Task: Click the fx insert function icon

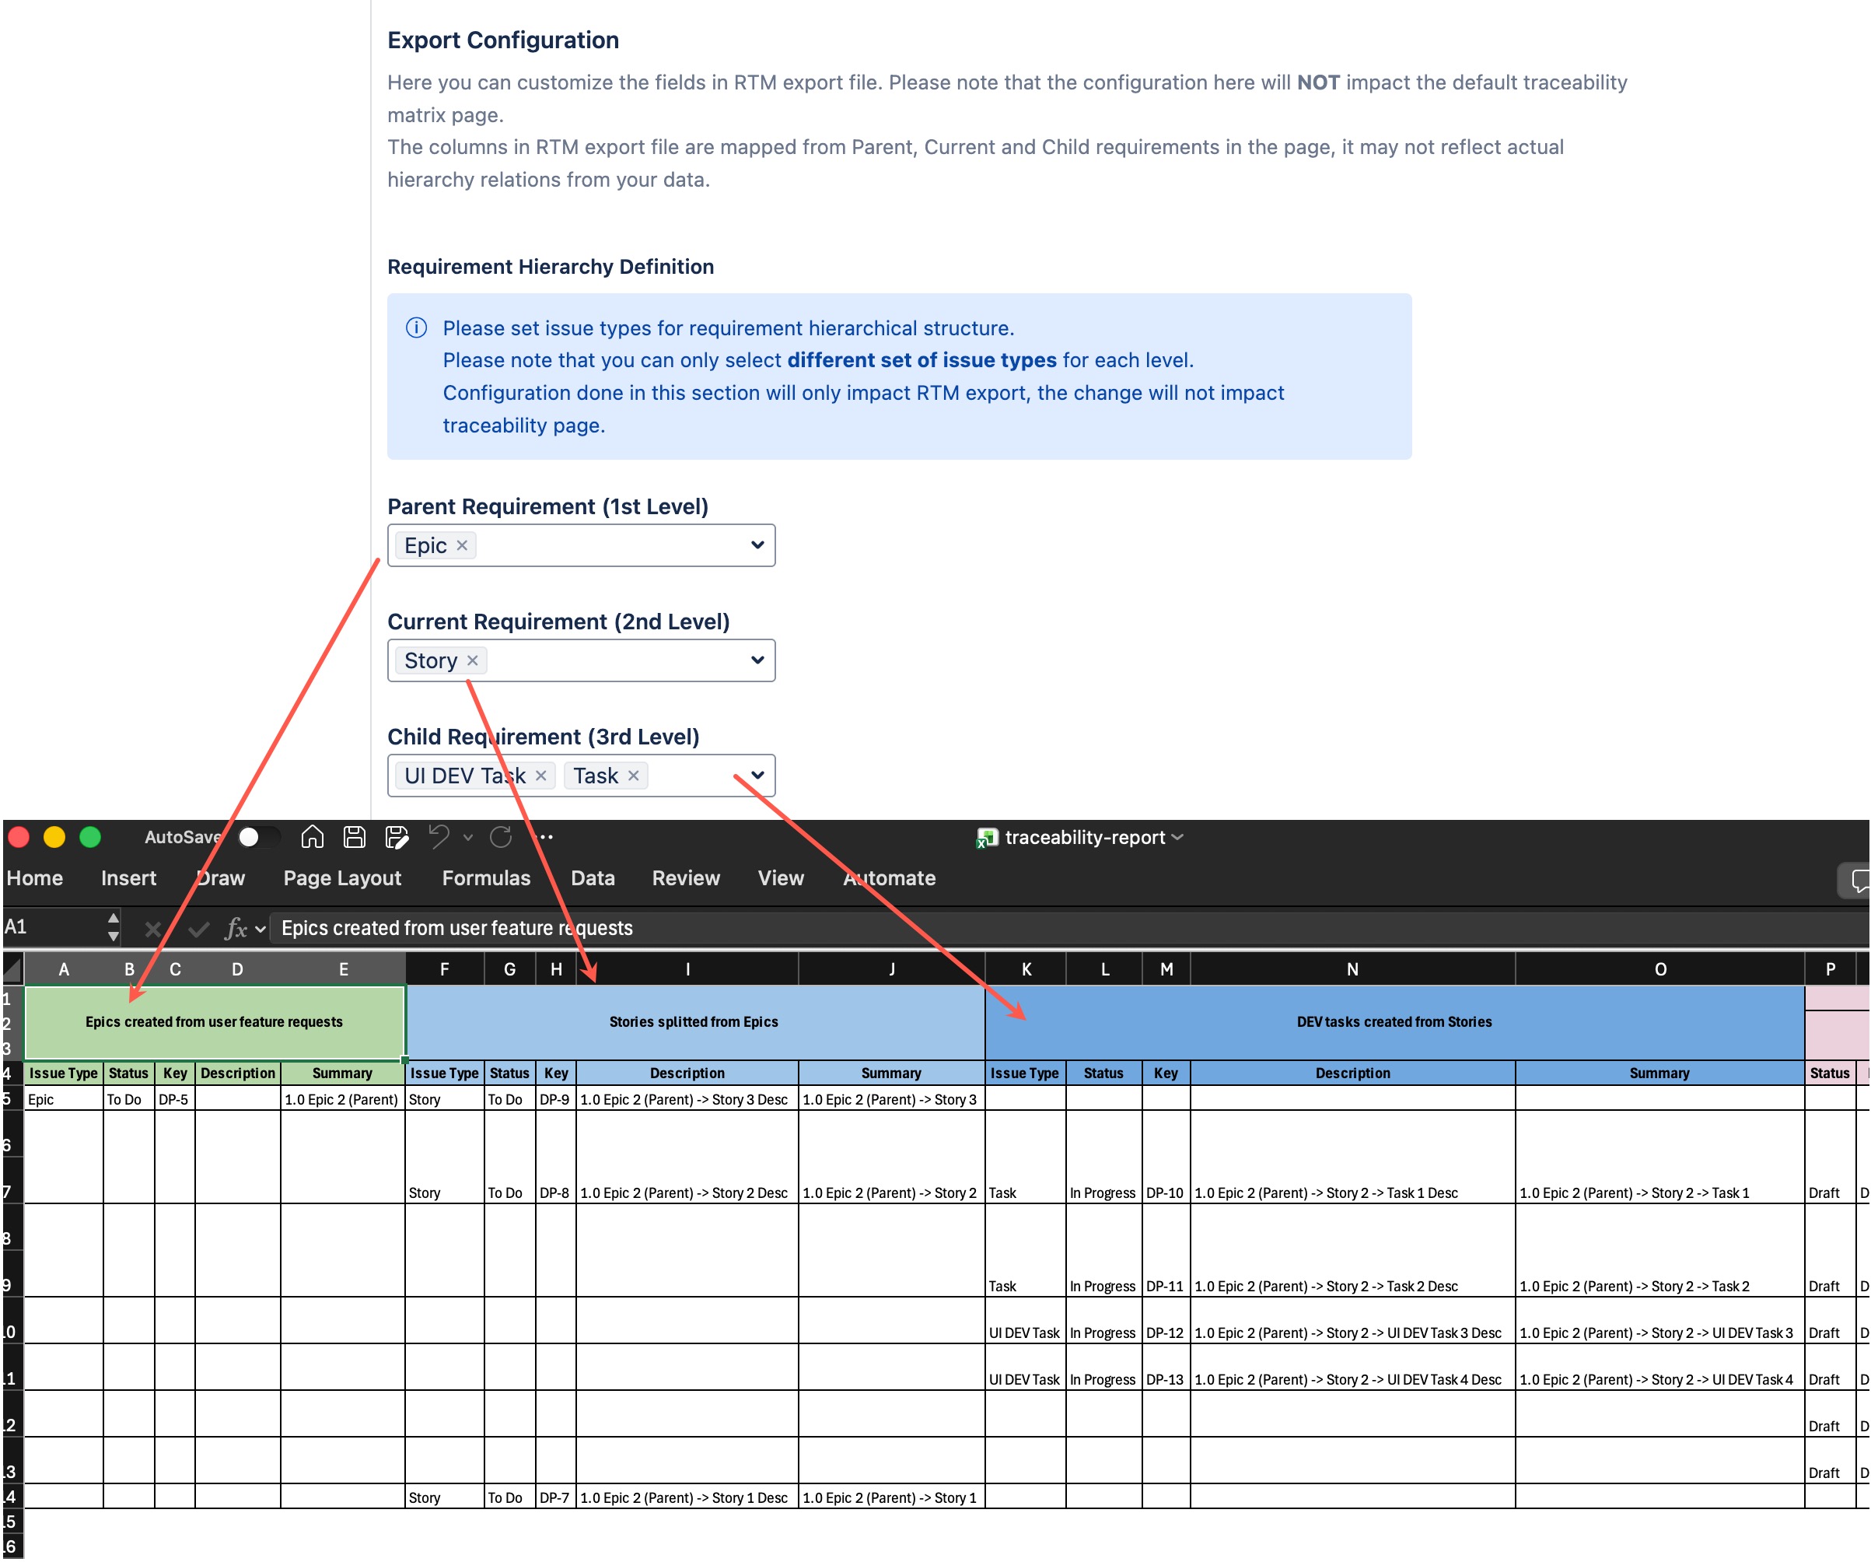Action: point(236,929)
